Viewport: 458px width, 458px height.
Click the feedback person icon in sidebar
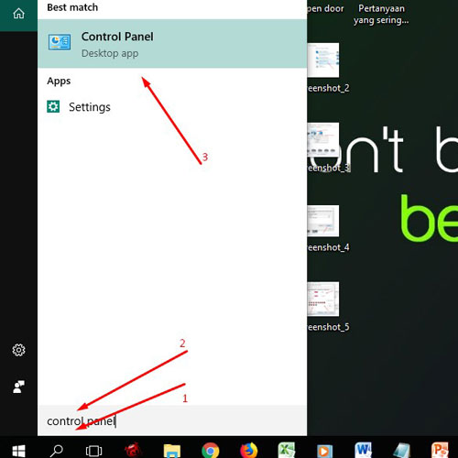[18, 387]
